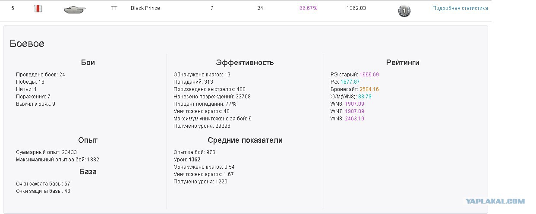Image resolution: width=536 pixels, height=214 pixels.
Task: Click the TT tank type cell
Action: pyautogui.click(x=114, y=8)
